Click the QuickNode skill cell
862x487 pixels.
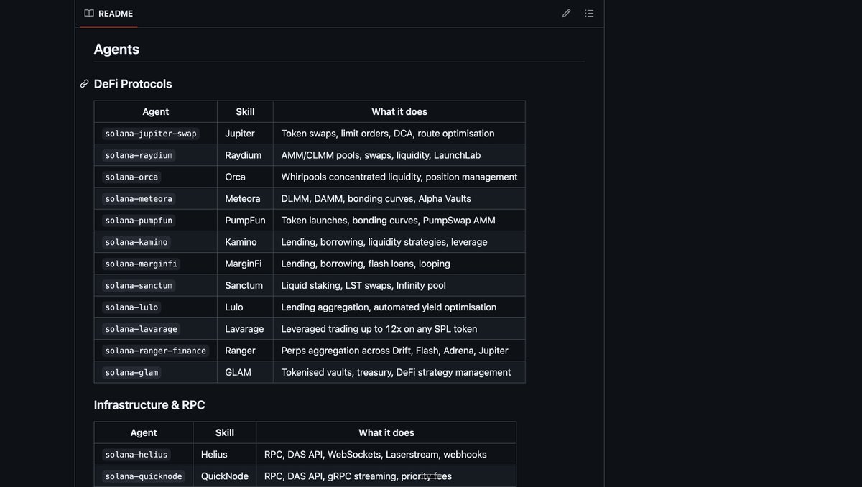[x=225, y=476]
